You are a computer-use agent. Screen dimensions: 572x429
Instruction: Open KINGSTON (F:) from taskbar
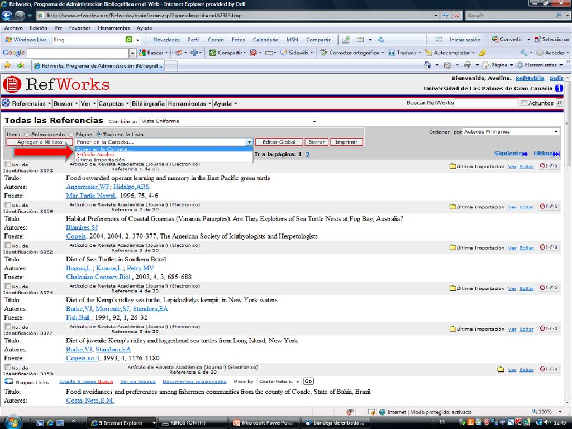point(192,423)
